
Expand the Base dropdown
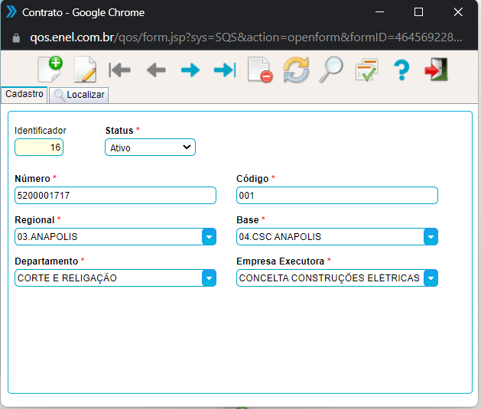click(x=431, y=237)
